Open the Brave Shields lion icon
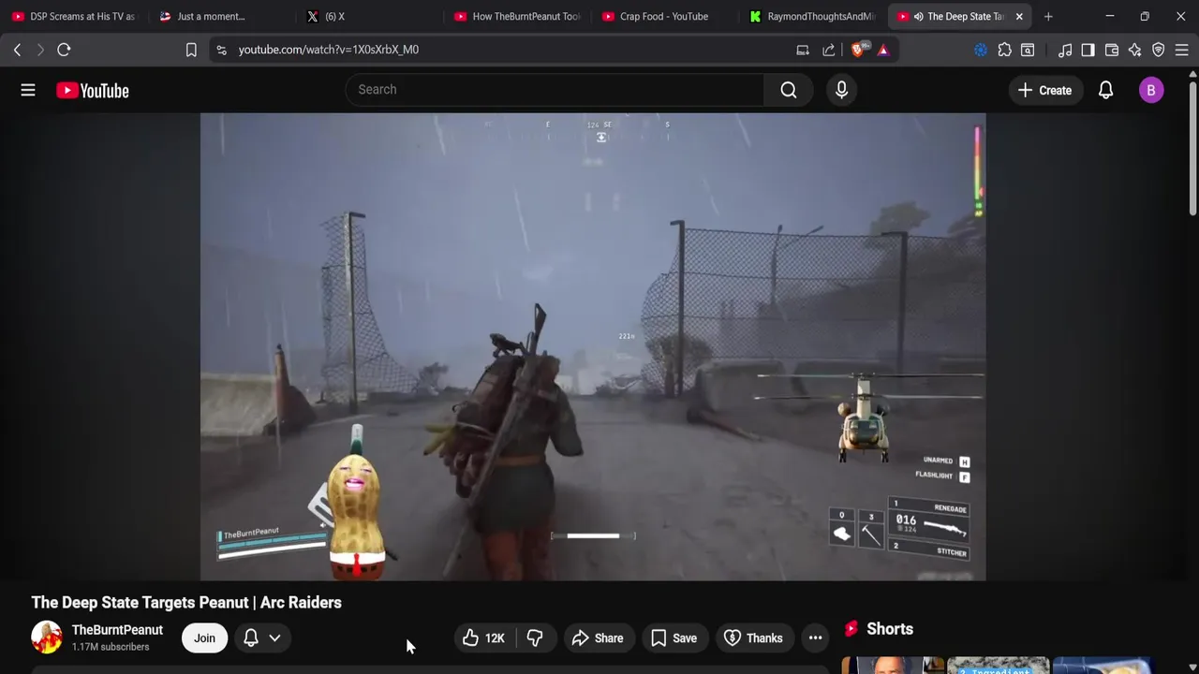Screen dimensions: 1199x674 858,50
